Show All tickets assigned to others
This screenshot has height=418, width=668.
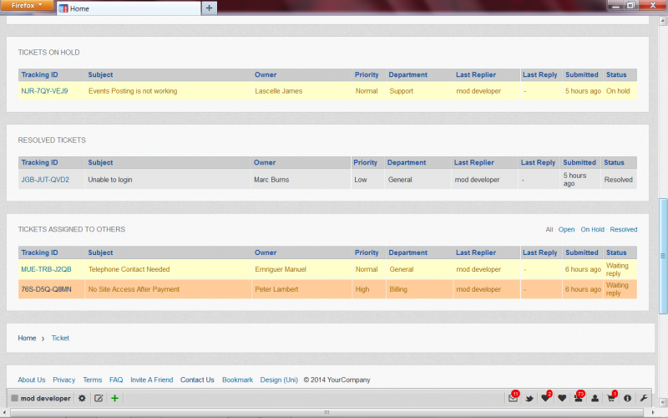tap(549, 229)
